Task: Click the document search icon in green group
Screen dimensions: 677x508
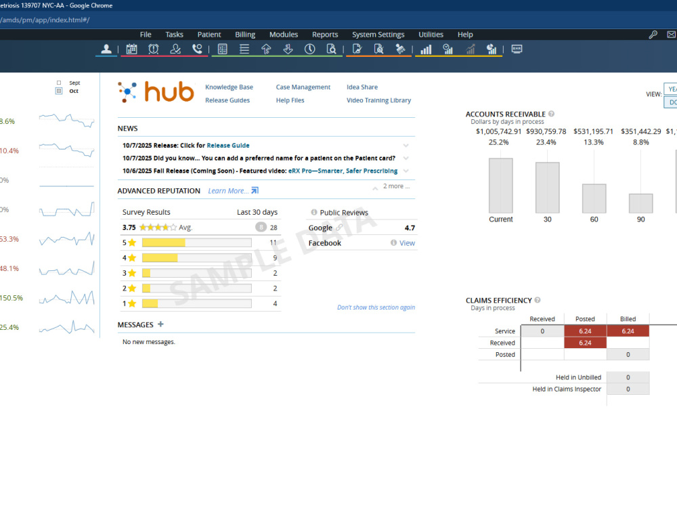Action: pyautogui.click(x=331, y=49)
